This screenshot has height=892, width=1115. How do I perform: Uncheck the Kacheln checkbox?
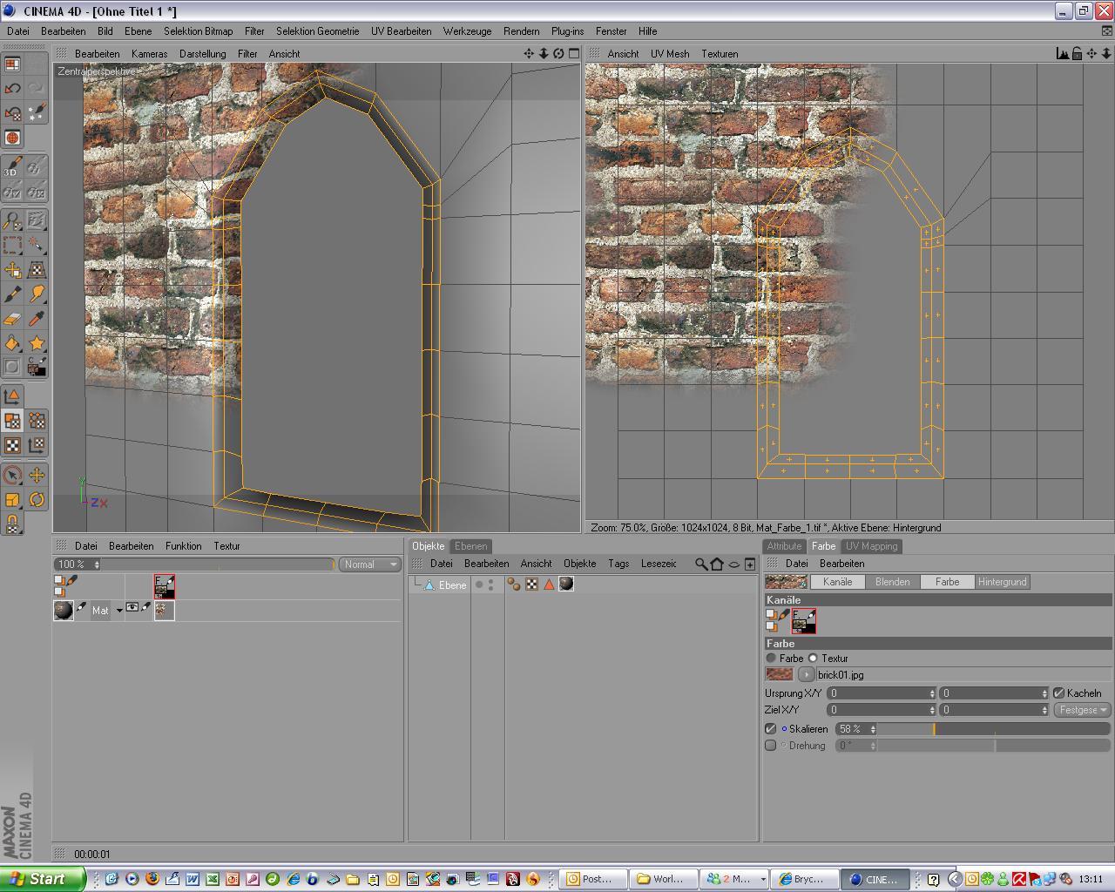[1059, 693]
